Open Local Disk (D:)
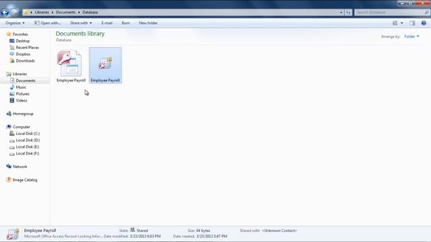The width and height of the screenshot is (431, 242). click(x=28, y=140)
